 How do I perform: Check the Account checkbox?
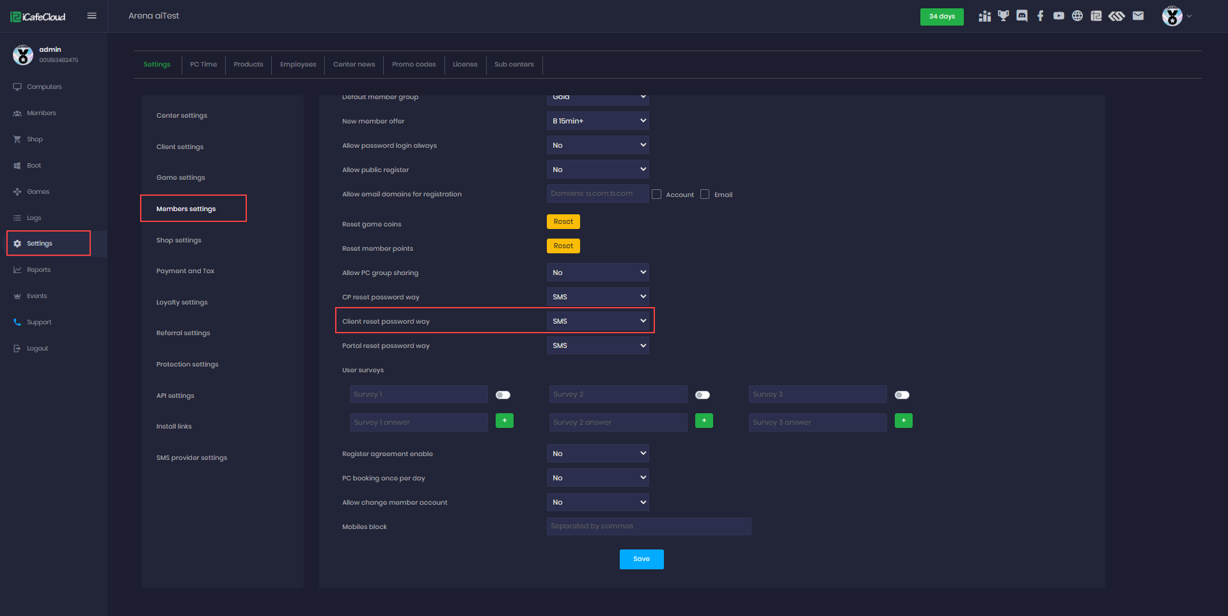[656, 194]
